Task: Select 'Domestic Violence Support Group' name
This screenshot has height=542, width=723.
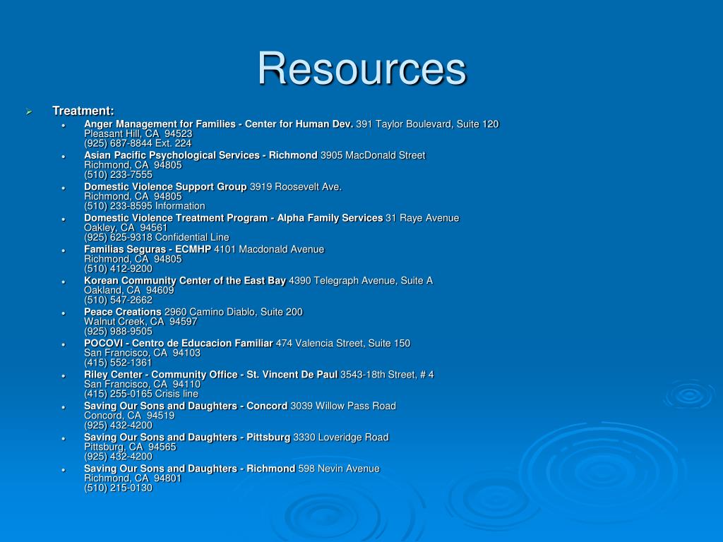Action: (165, 186)
